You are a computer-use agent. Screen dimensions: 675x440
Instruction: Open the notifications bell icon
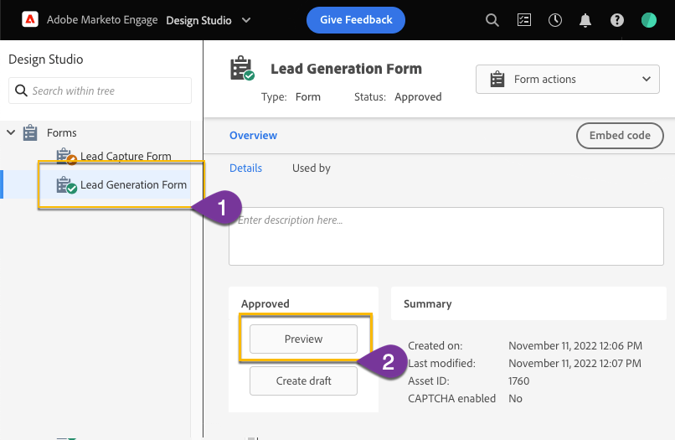click(585, 20)
